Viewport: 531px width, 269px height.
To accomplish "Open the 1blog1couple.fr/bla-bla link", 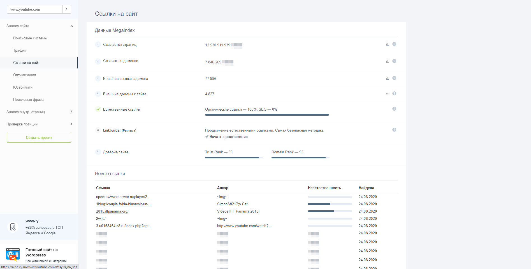I will [x=124, y=204].
